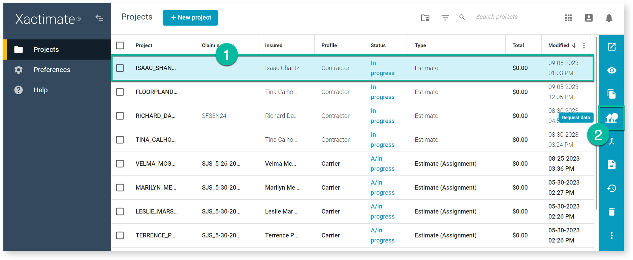The width and height of the screenshot is (633, 260).
Task: Click the export file arrow icon
Action: point(611,164)
